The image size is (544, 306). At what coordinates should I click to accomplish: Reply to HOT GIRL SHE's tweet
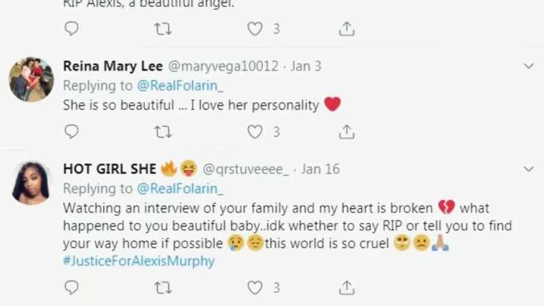(72, 287)
